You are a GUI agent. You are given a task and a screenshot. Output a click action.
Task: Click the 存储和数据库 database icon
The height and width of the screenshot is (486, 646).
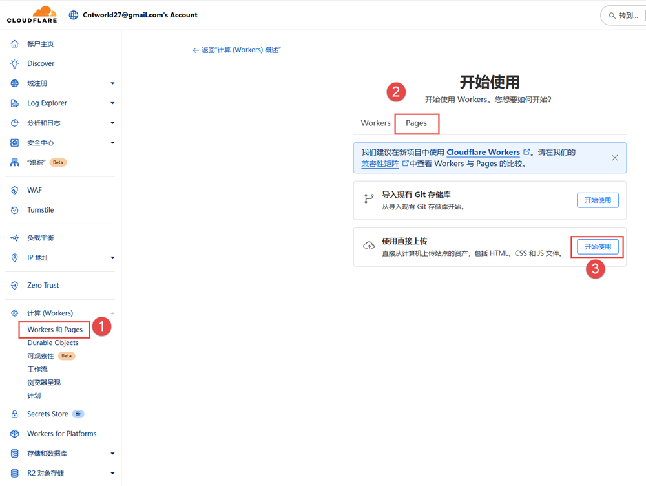(x=14, y=454)
